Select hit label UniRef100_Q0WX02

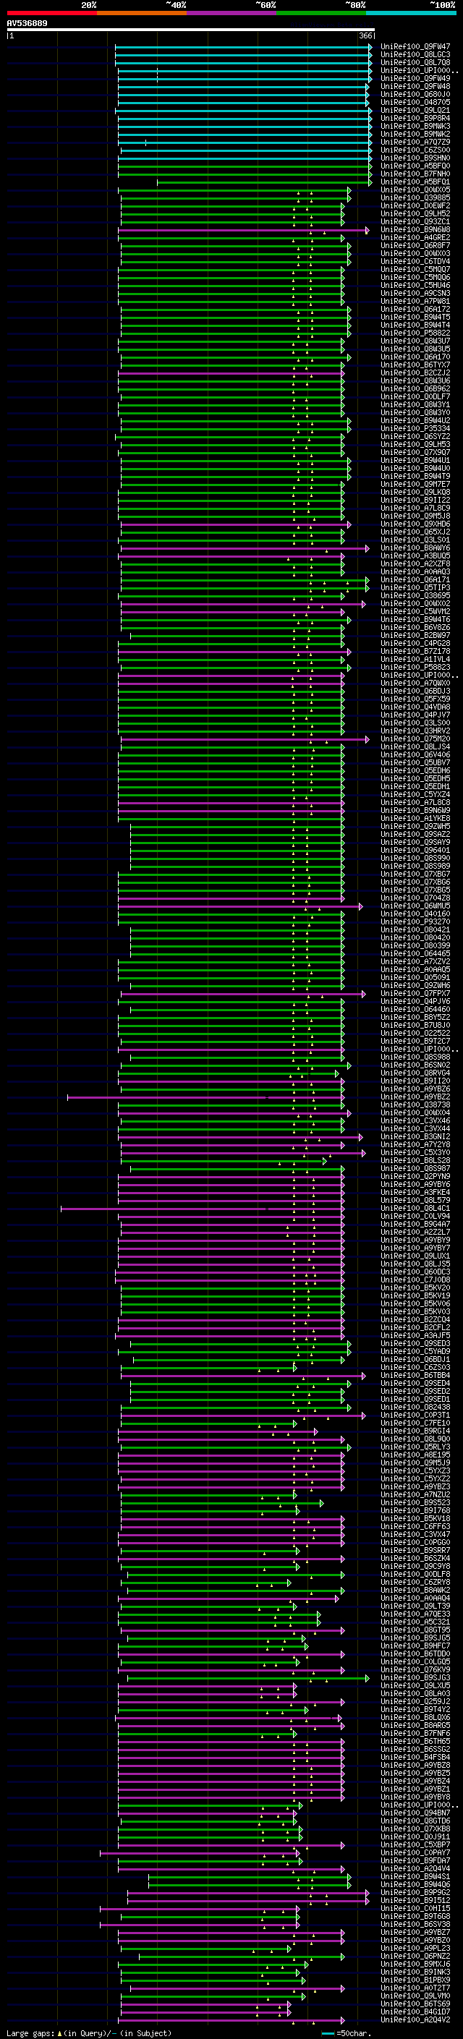coord(415,604)
